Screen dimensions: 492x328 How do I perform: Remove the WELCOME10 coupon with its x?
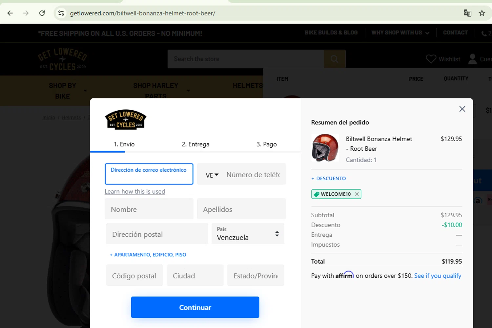[357, 194]
